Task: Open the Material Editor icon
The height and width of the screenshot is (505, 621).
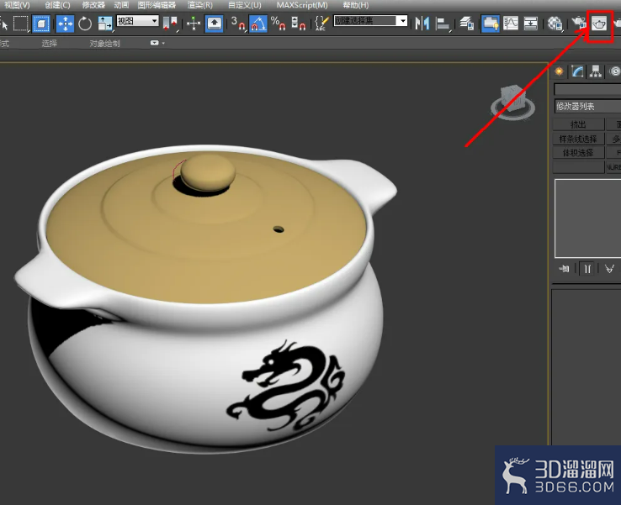Action: (x=555, y=24)
